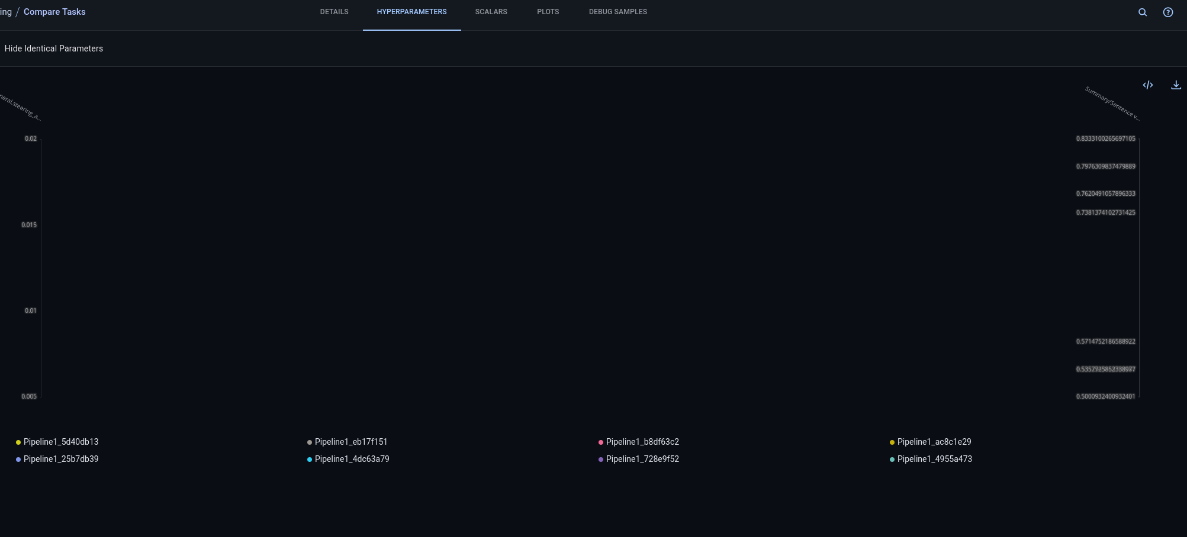Click the Compare Tasks breadcrumb link
Screen dimensions: 1187x537
pyautogui.click(x=54, y=12)
